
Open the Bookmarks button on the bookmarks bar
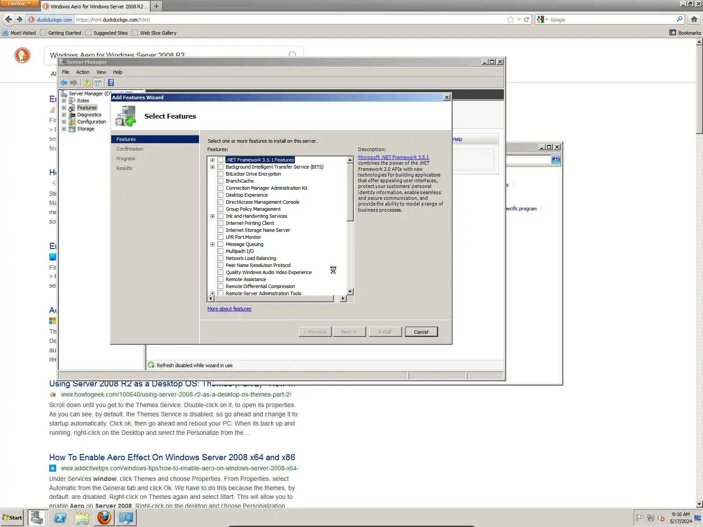685,32
